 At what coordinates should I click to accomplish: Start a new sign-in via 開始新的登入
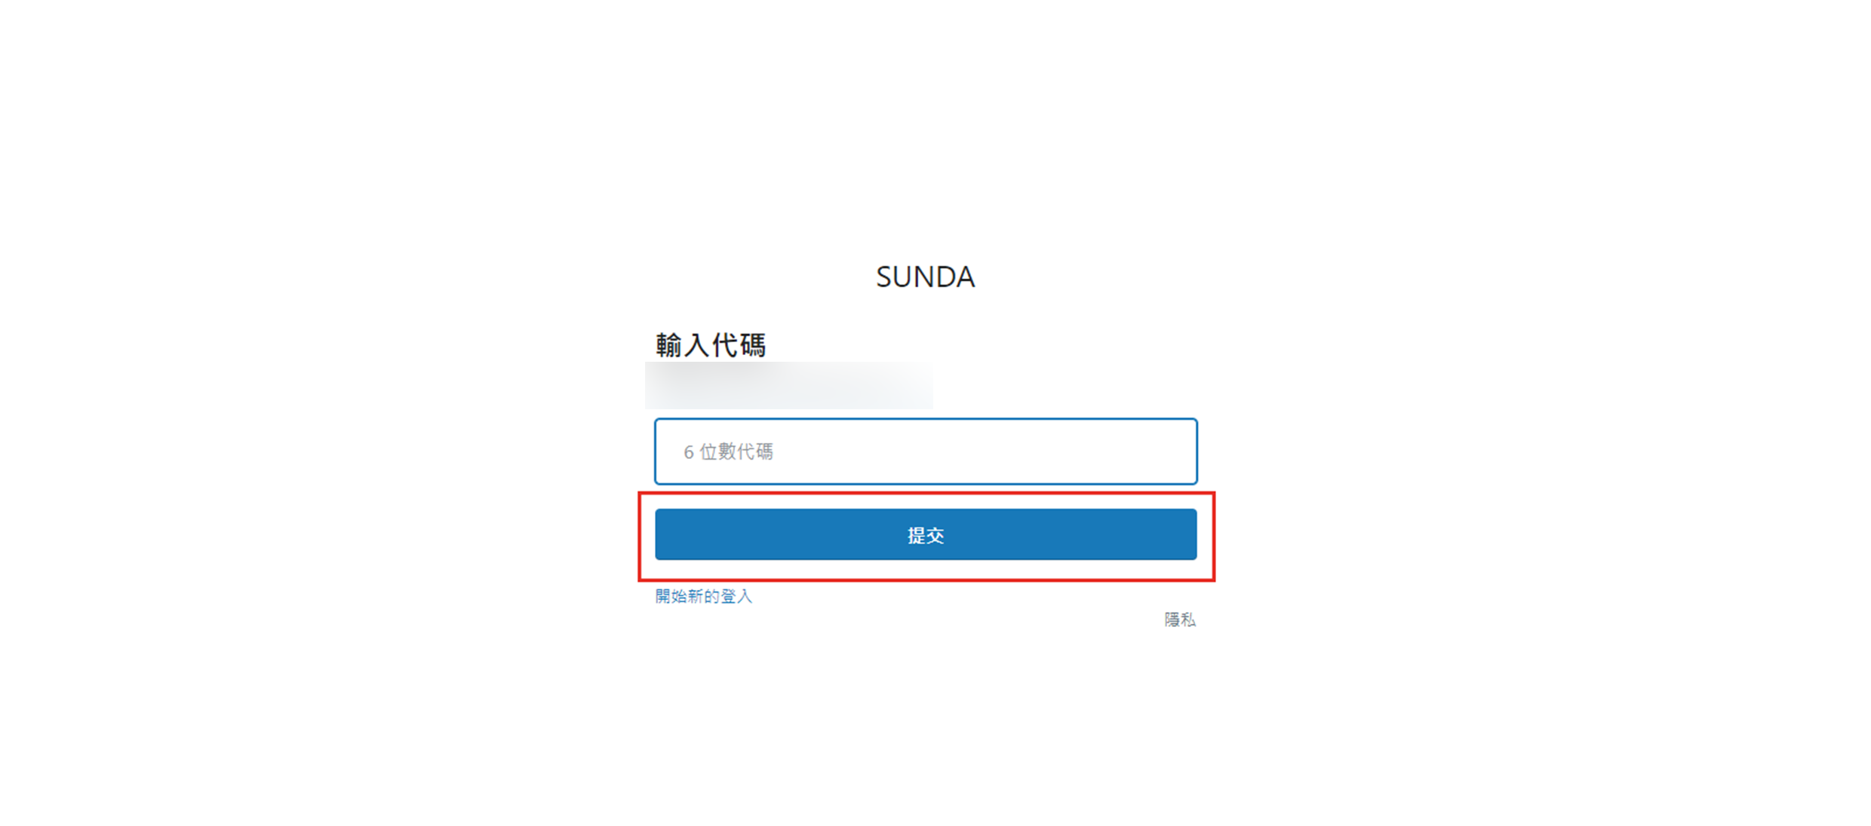(703, 596)
